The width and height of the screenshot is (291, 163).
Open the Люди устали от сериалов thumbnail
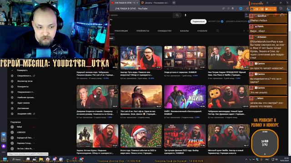(185, 58)
